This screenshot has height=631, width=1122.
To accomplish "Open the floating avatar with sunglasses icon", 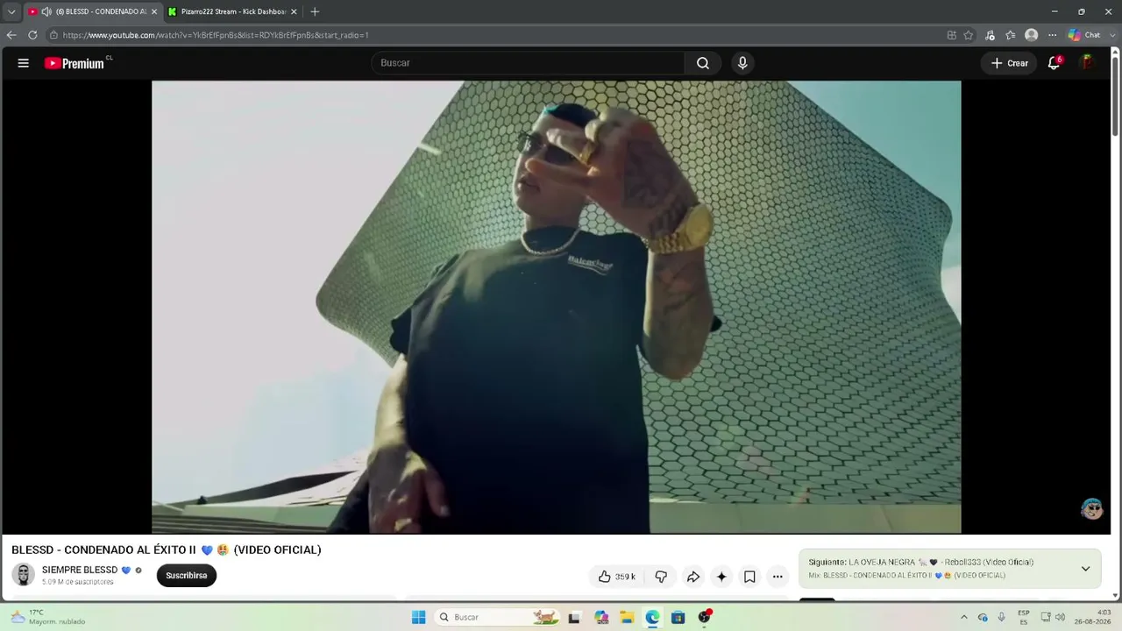I will 1092,509.
